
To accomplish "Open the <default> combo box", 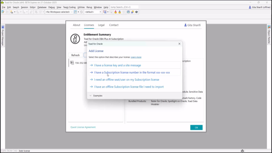I will pyautogui.click(x=93, y=12).
